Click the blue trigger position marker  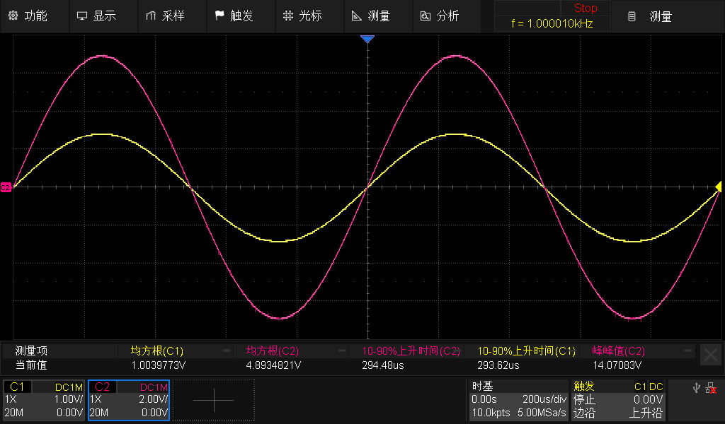click(x=367, y=39)
